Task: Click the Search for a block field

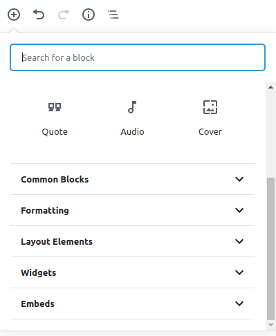Action: pyautogui.click(x=138, y=57)
